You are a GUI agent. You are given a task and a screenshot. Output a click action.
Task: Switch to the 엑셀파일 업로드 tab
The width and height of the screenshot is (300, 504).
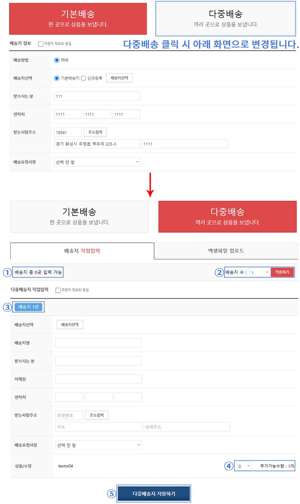pos(226,251)
